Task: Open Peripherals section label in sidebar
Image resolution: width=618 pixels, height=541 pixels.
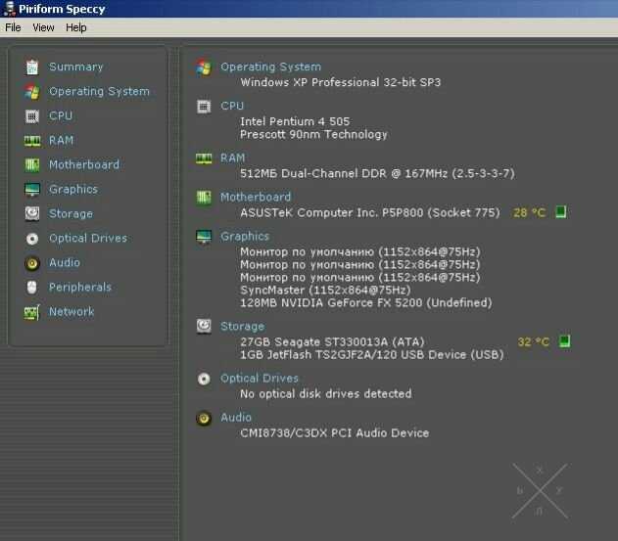Action: tap(80, 287)
